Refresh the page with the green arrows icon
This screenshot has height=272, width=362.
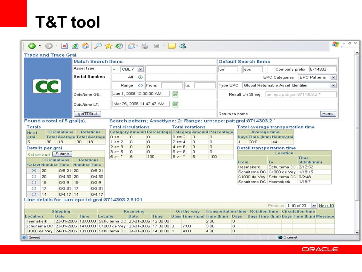(x=75, y=46)
